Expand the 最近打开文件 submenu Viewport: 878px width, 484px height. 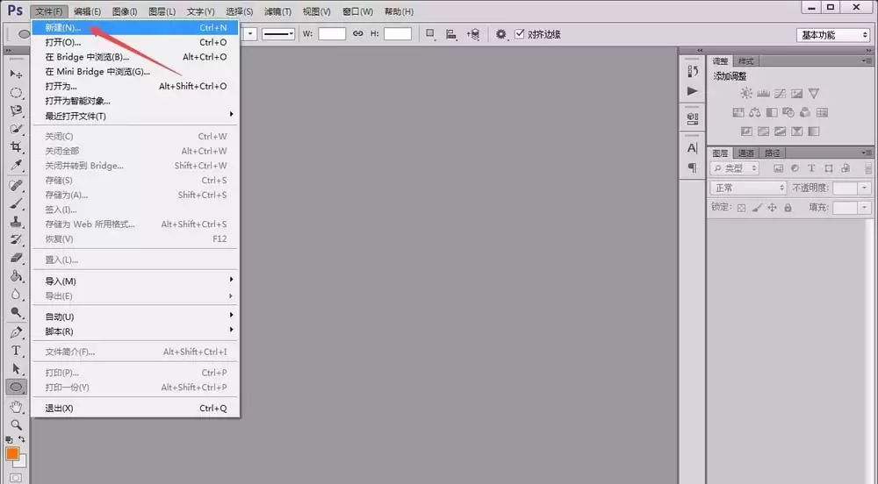click(x=135, y=116)
